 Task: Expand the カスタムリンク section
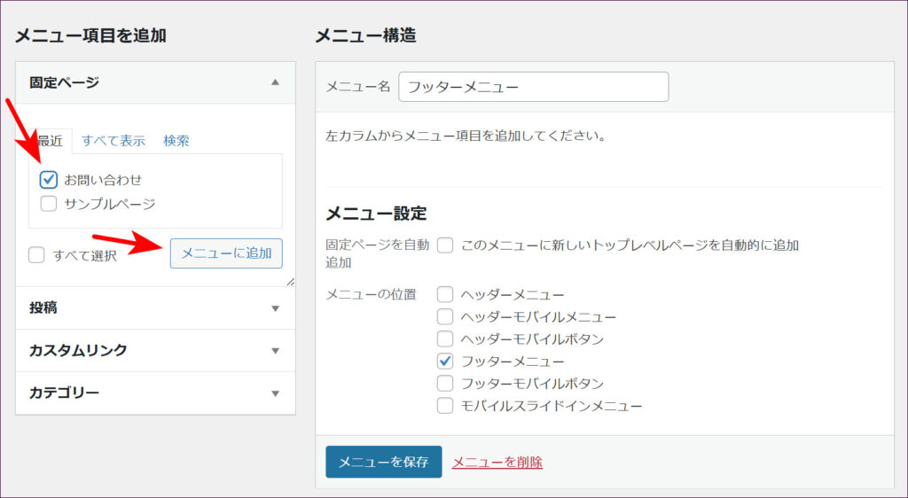275,350
